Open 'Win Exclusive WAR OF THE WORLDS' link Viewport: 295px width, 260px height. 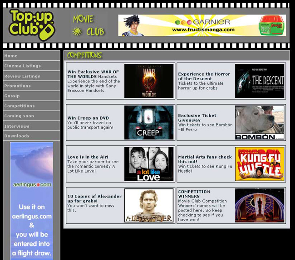click(x=93, y=74)
